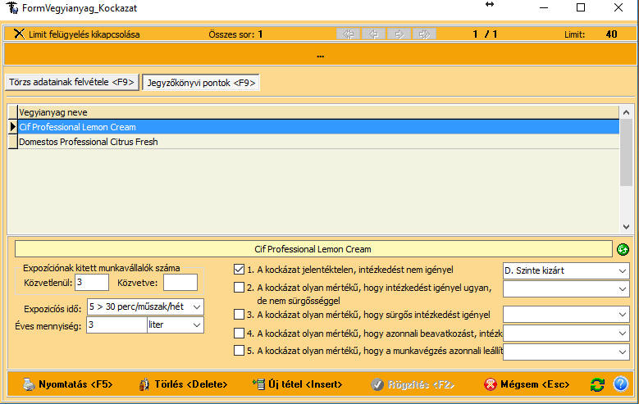Click the application icon in title bar

(11, 7)
